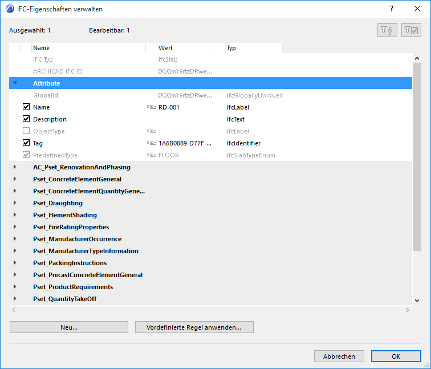
Task: Select the RD-001 value cell
Action: 169,107
